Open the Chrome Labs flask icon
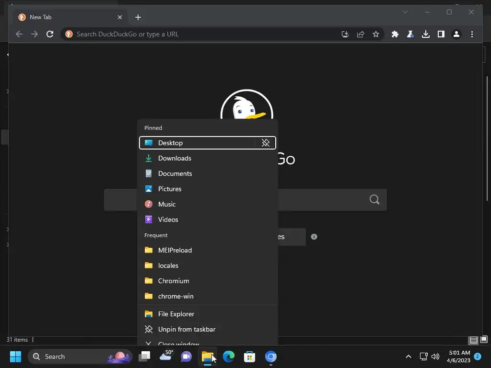 410,34
